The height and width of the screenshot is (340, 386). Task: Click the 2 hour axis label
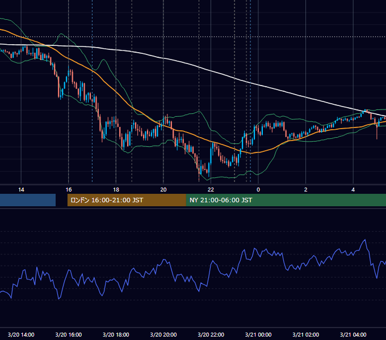(306, 190)
